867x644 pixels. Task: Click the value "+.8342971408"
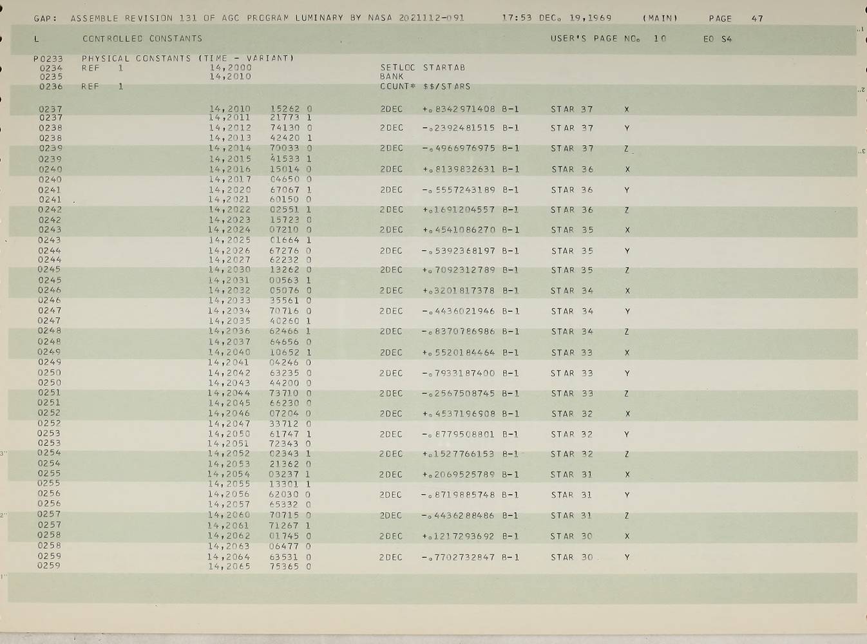click(459, 109)
